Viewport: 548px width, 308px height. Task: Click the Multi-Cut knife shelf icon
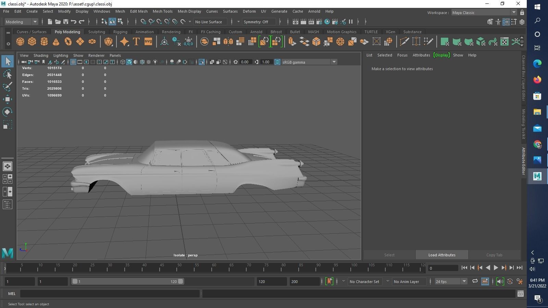click(x=404, y=42)
